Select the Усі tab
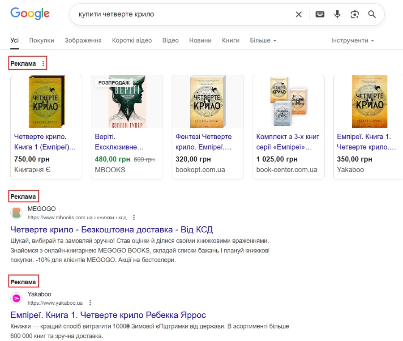The image size is (403, 341). 15,40
